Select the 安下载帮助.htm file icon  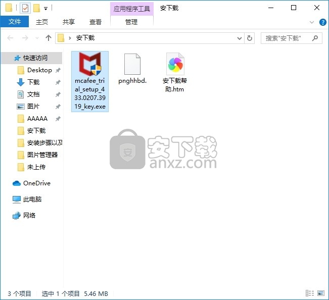(x=175, y=64)
